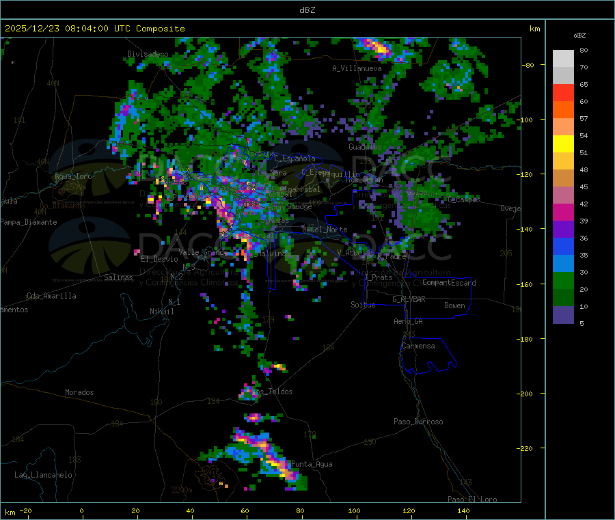
Task: Click the 'N_1' map label
Action: coord(174,301)
